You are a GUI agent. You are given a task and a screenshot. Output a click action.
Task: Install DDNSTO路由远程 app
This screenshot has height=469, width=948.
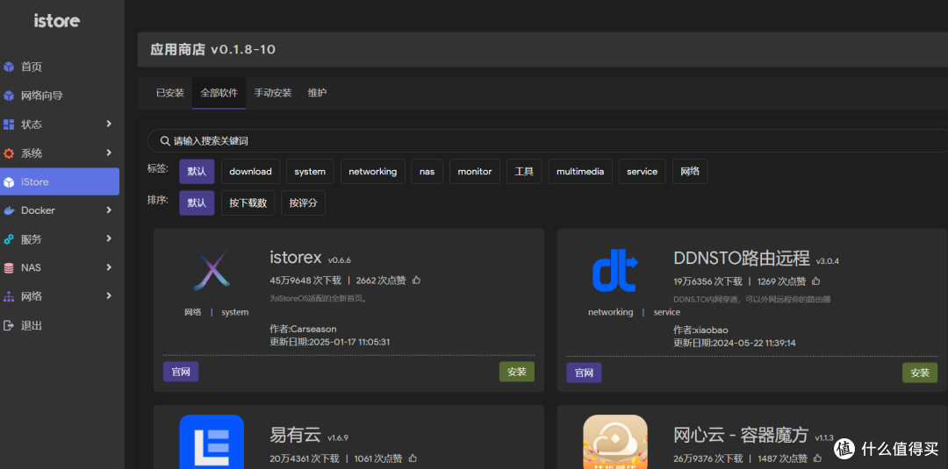[x=920, y=373]
